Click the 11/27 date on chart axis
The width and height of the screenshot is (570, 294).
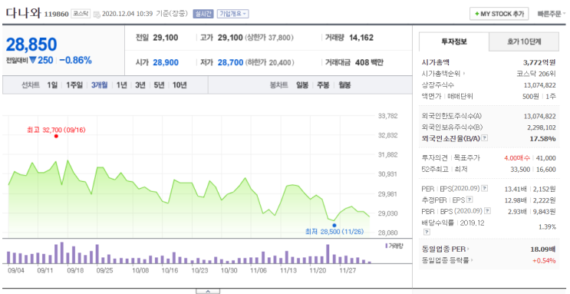pyautogui.click(x=348, y=271)
